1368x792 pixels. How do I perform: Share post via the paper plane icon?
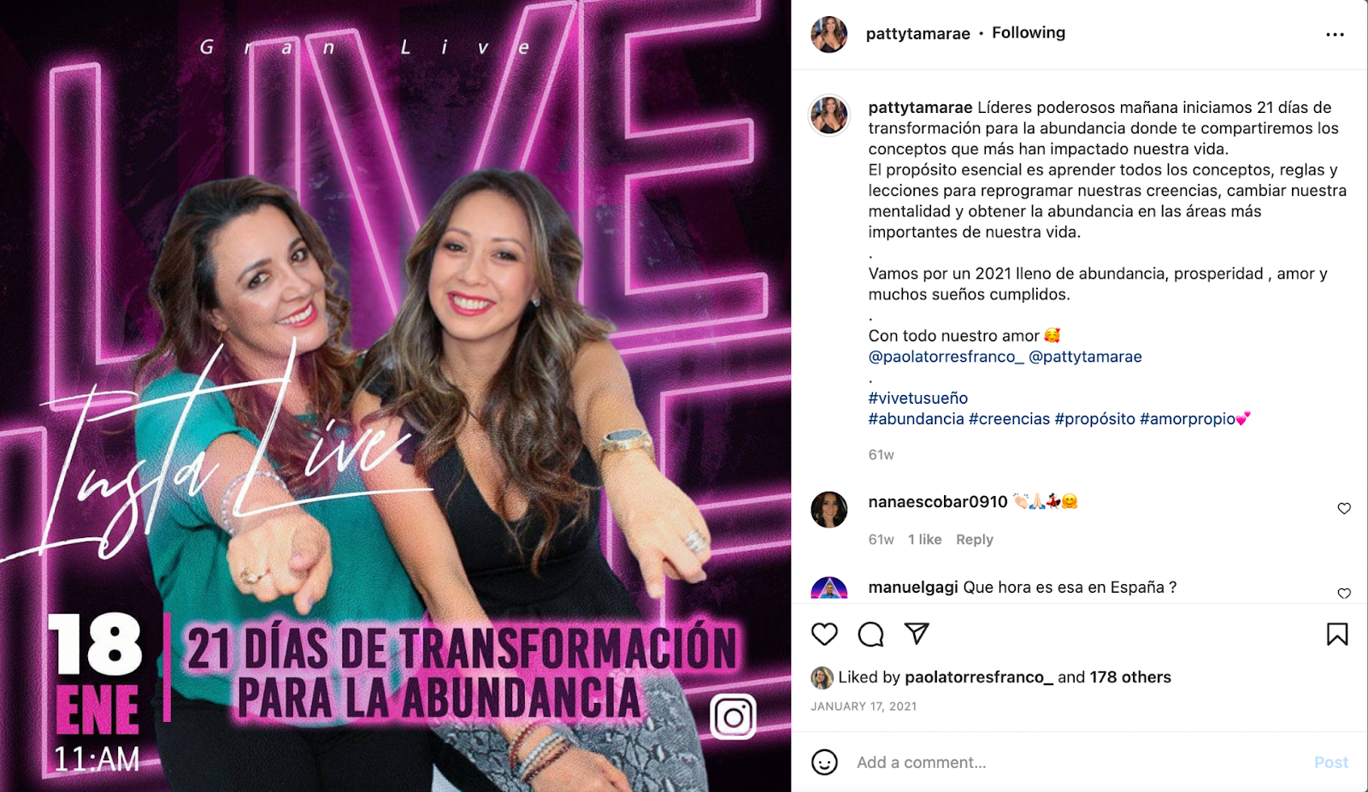[917, 633]
